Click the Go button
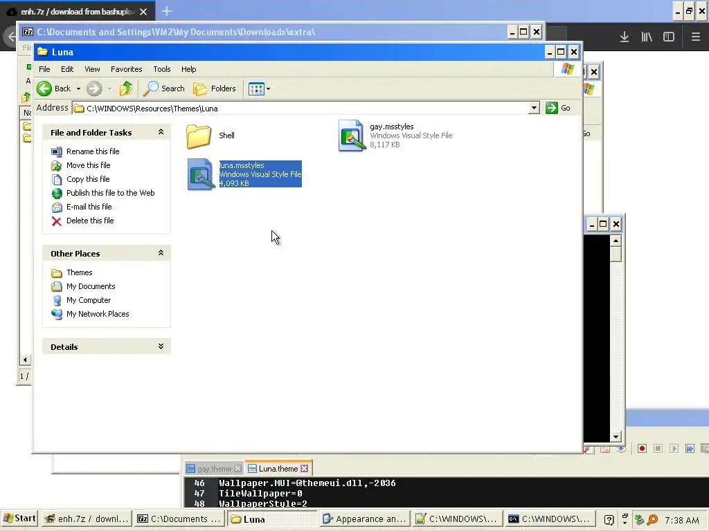The height and width of the screenshot is (531, 709). (558, 108)
